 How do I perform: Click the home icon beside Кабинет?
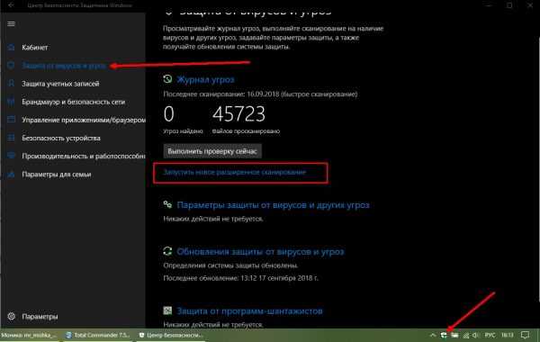coord(11,47)
